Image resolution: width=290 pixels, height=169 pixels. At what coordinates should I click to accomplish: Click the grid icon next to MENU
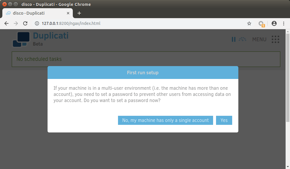(x=275, y=39)
